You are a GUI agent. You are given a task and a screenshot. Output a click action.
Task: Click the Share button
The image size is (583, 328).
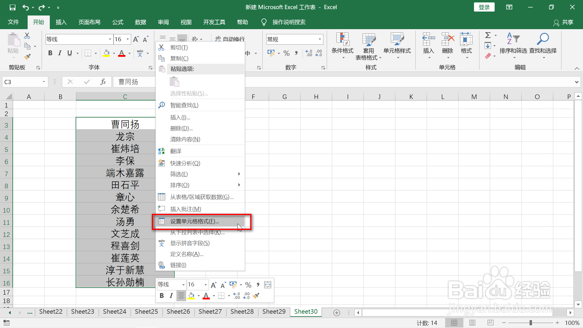(564, 22)
